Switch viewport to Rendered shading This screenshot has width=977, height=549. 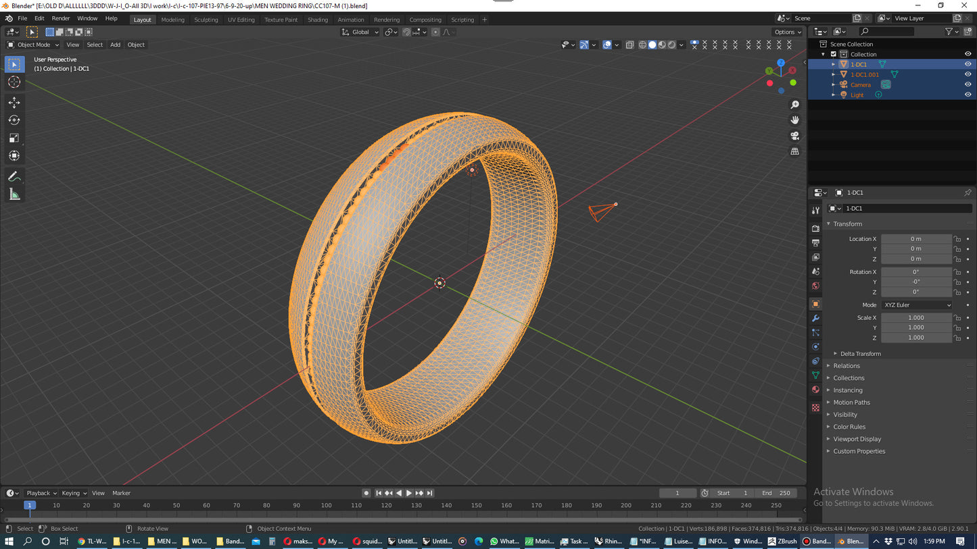coord(671,45)
